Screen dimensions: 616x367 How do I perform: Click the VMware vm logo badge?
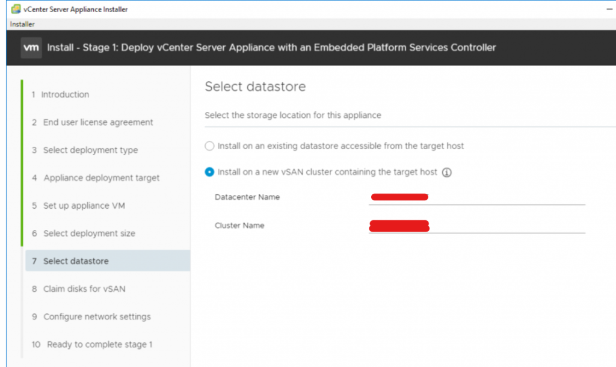(x=31, y=48)
